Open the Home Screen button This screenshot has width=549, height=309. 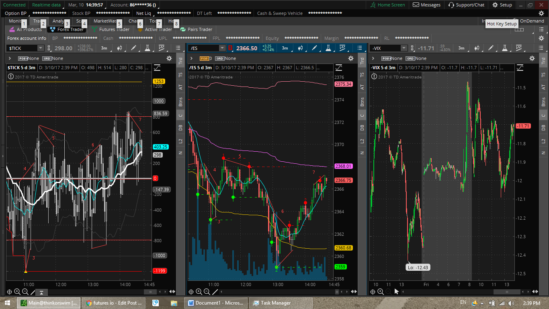pyautogui.click(x=388, y=5)
